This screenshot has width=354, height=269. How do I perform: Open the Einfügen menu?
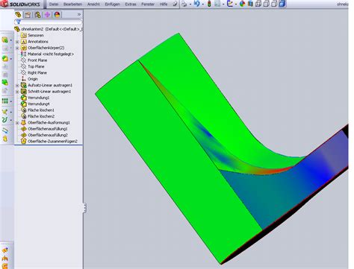112,4
